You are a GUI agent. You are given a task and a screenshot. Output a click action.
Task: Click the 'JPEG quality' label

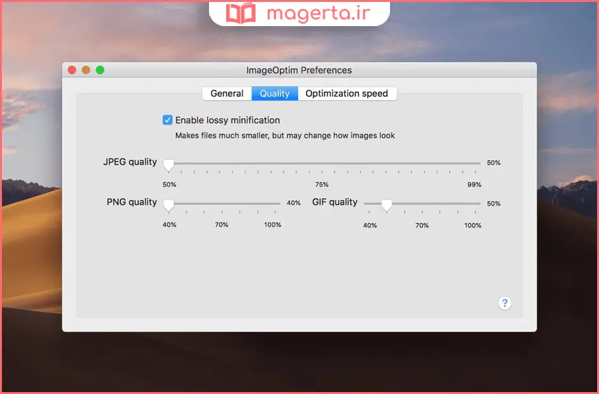[x=130, y=162]
